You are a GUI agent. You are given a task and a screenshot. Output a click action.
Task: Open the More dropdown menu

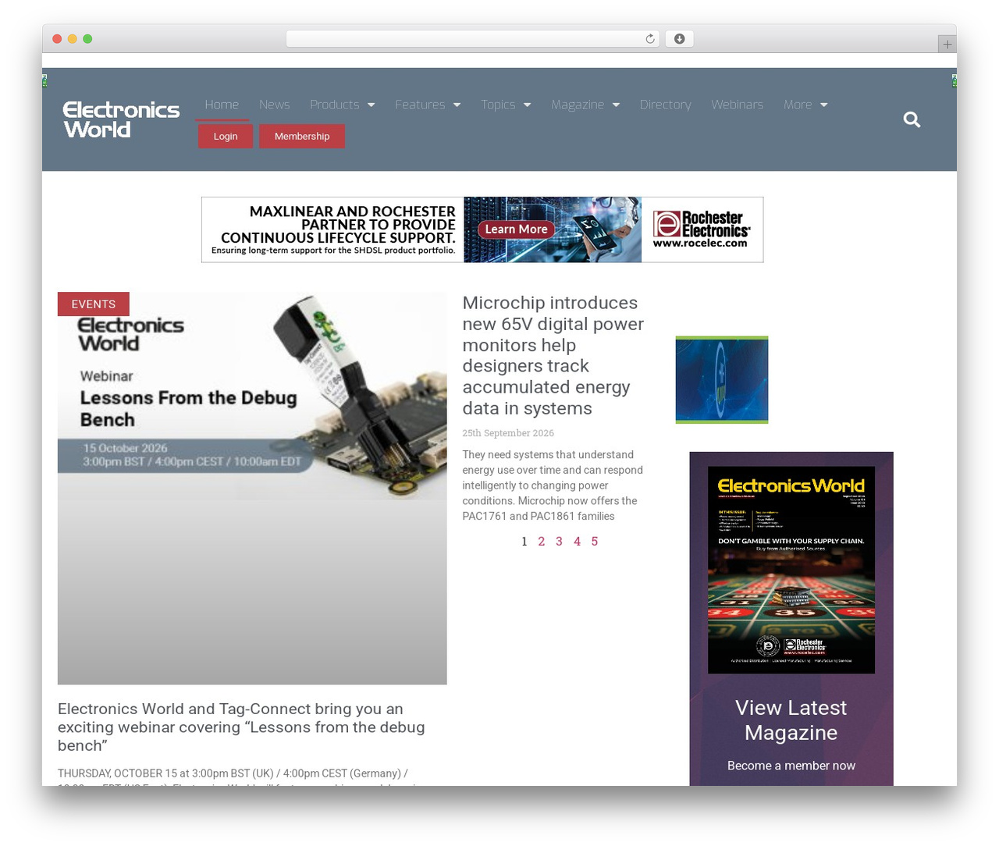point(805,105)
